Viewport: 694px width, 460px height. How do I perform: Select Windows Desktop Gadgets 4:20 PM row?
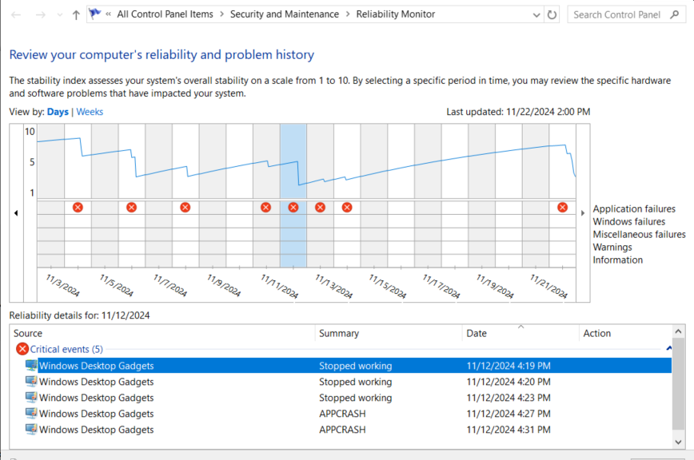349,382
